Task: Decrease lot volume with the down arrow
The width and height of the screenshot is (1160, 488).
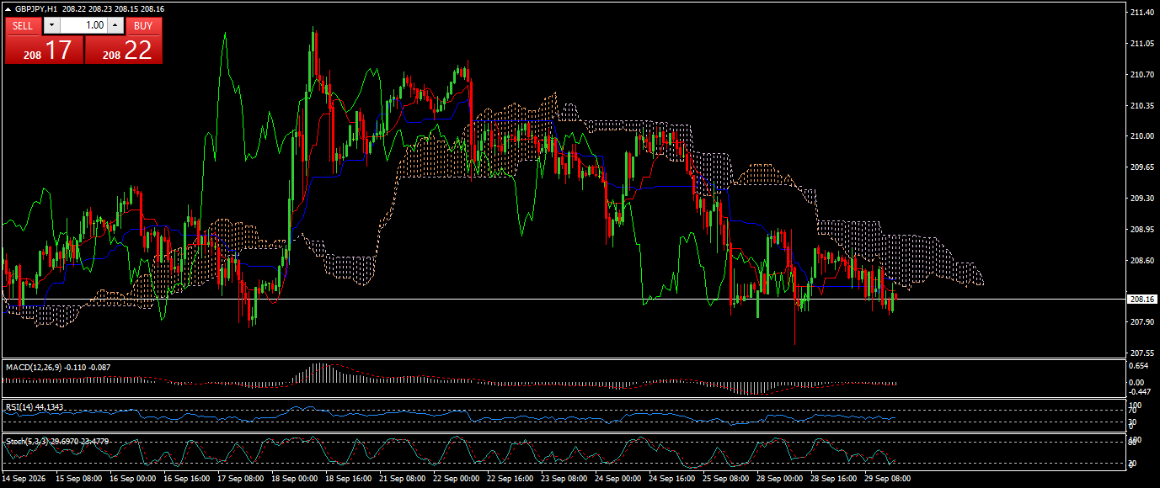Action: (x=51, y=25)
